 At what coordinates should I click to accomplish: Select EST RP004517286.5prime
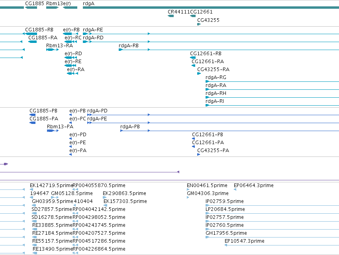tap(99, 241)
